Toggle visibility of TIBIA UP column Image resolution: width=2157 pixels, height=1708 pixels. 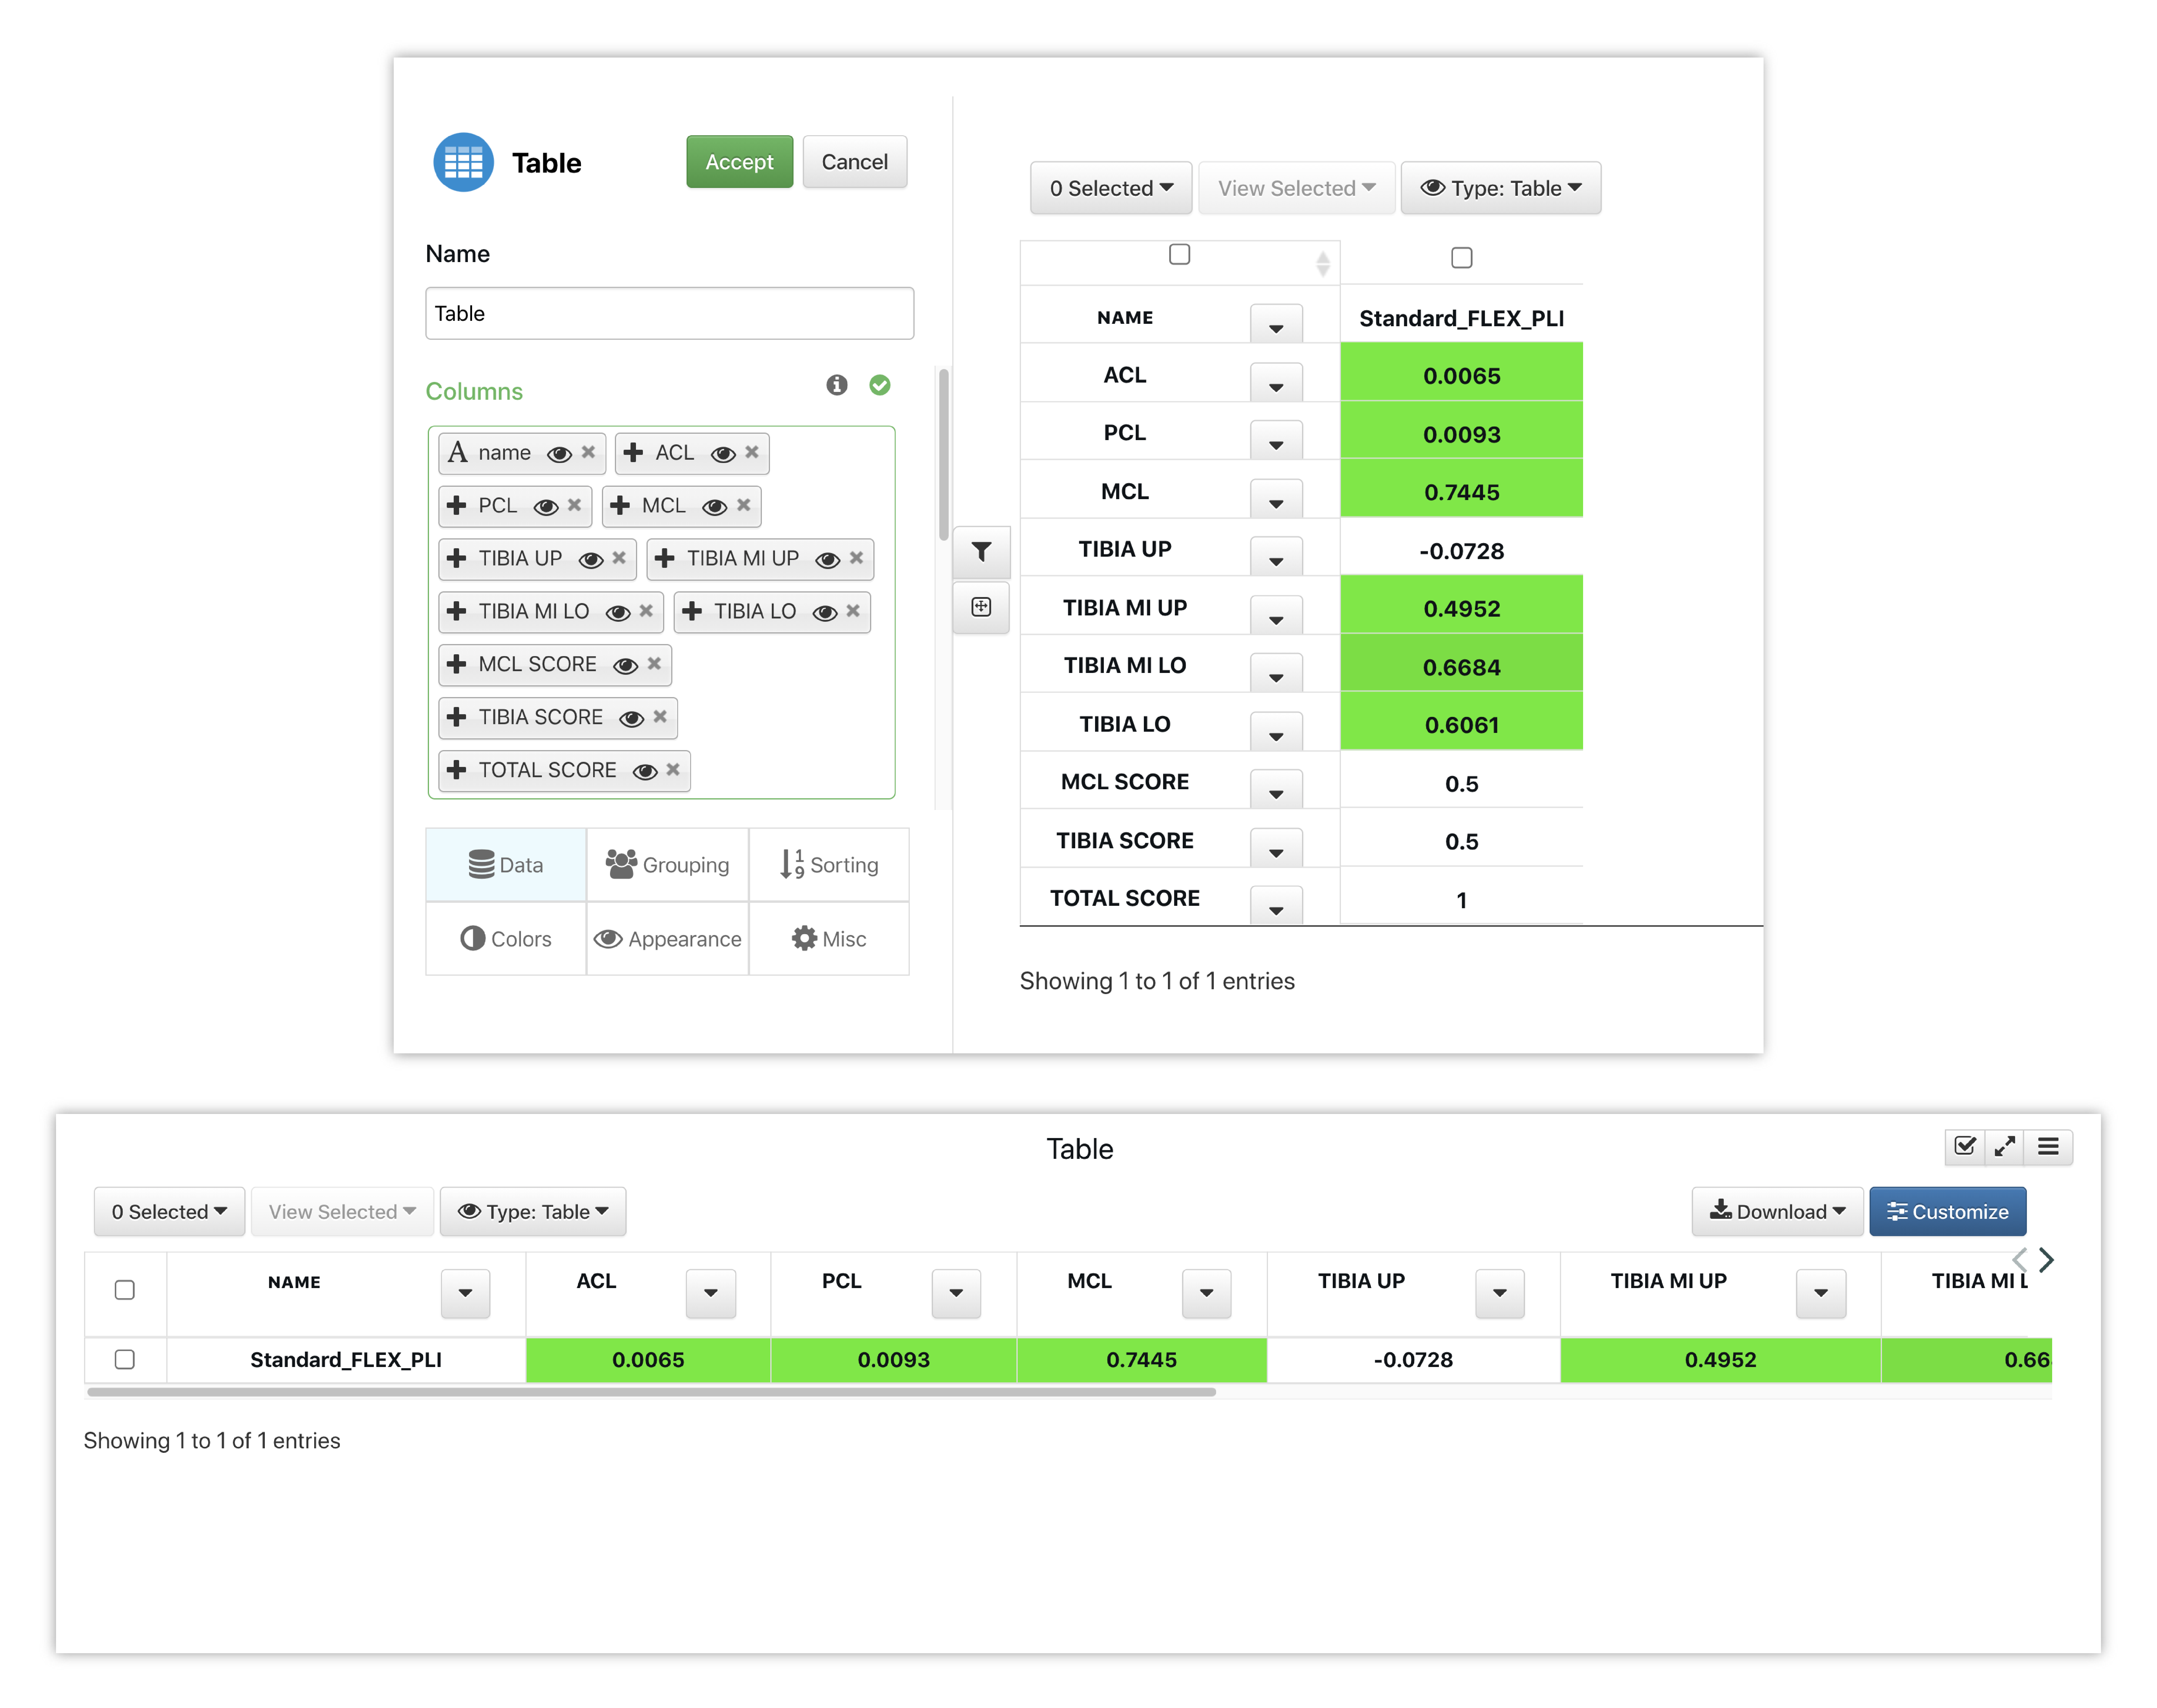coord(591,560)
